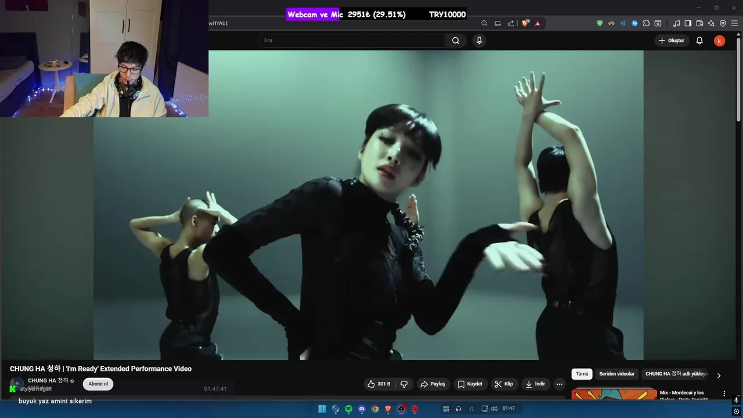743x418 pixels.
Task: Select the Seriden videolar chip
Action: coord(616,374)
